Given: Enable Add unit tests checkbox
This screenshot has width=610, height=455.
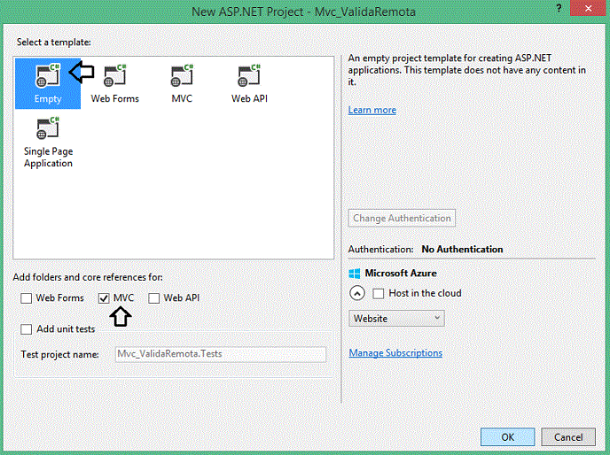Looking at the screenshot, I should 26,329.
